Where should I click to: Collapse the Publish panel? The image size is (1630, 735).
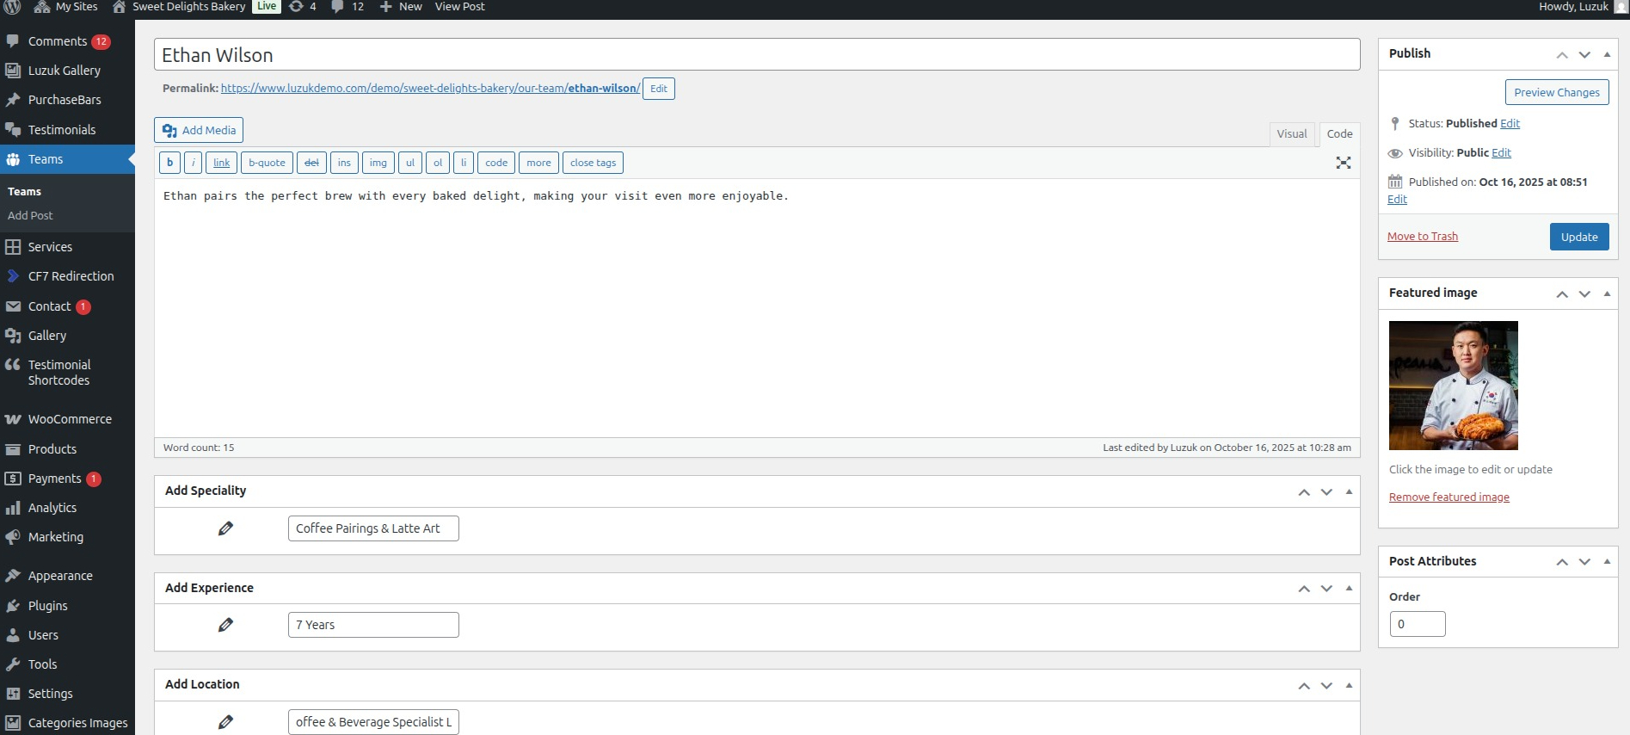coord(1607,54)
